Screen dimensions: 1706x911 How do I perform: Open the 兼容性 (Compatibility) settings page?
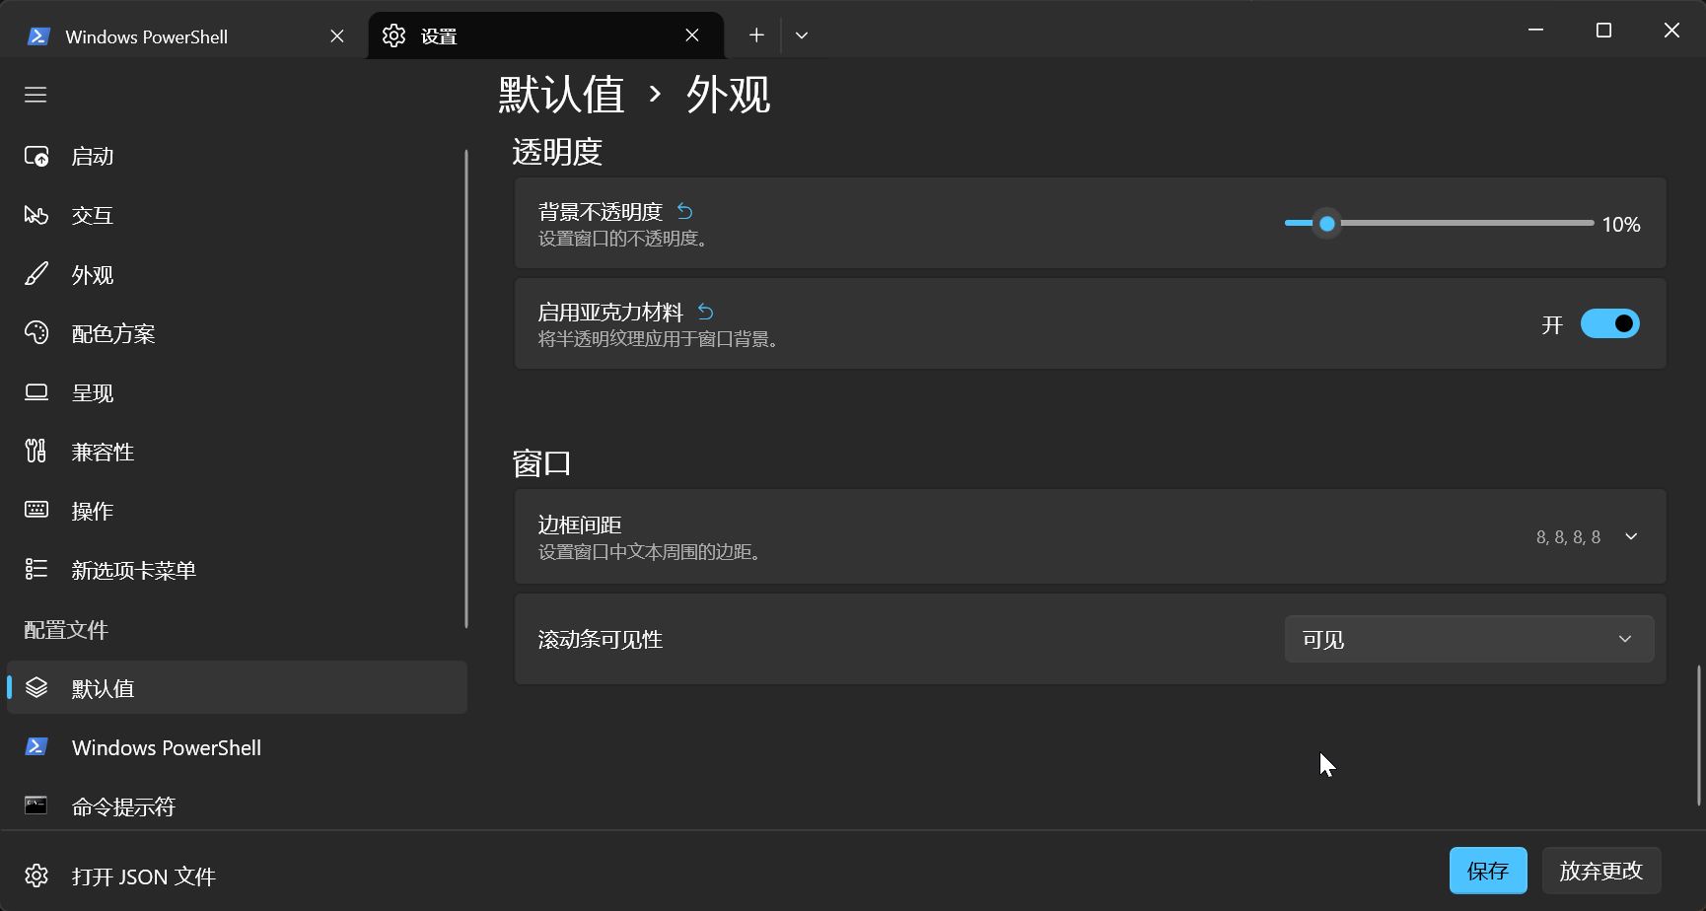pyautogui.click(x=103, y=453)
